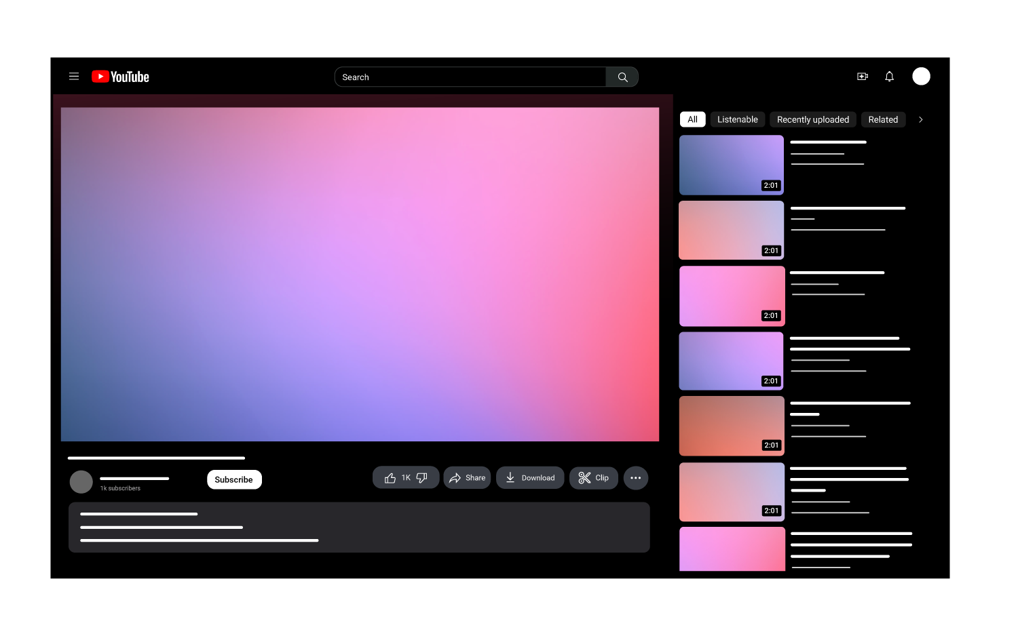Screen dimensions: 1018x636
Task: Expand the video description box
Action: tap(358, 528)
